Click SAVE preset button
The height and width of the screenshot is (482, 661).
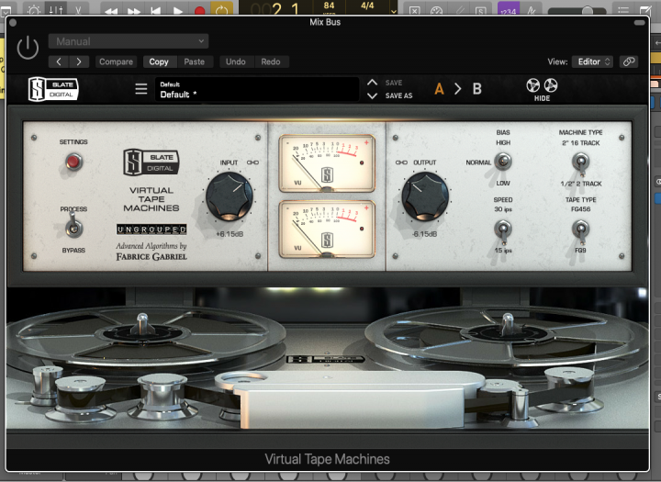(x=394, y=83)
